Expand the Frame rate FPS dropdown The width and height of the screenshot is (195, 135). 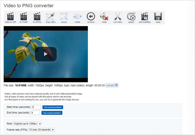(41, 130)
